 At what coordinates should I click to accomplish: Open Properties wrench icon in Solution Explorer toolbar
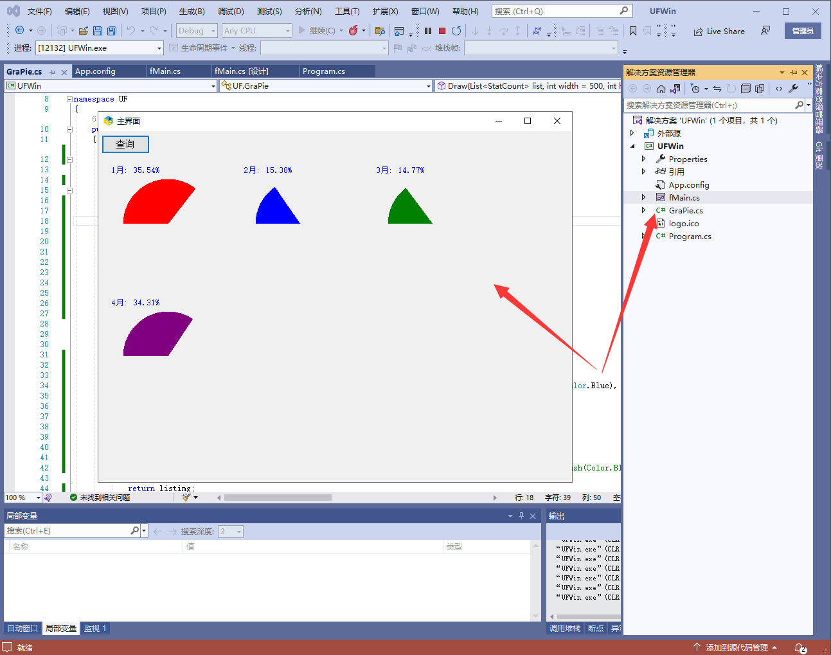coord(793,89)
